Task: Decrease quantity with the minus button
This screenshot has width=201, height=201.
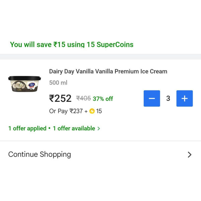Action: 152,98
